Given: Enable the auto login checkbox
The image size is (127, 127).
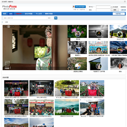Looking at the screenshot, I should coord(111,7).
